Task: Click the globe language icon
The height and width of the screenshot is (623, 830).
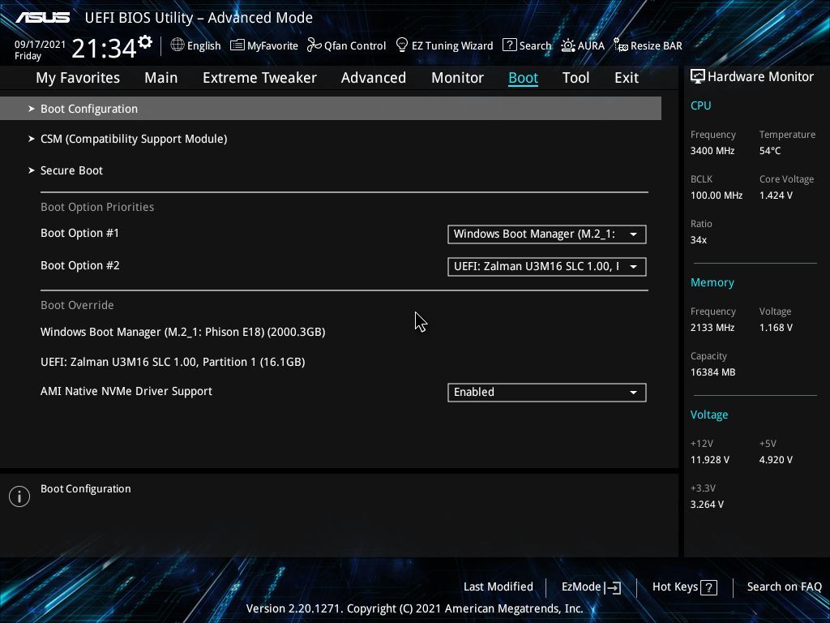Action: click(178, 45)
